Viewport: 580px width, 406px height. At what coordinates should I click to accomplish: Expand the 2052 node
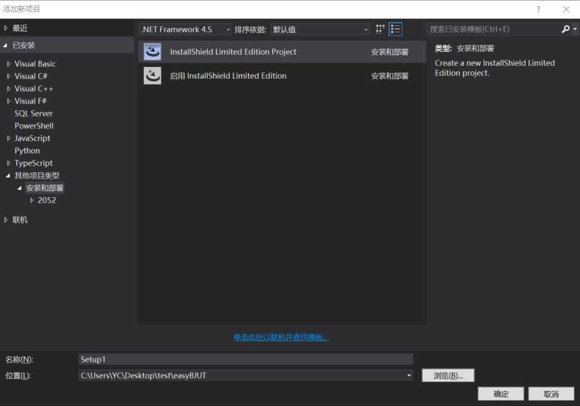[x=32, y=200]
